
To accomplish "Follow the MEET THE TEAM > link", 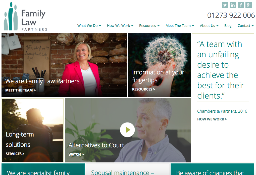I will (21, 90).
